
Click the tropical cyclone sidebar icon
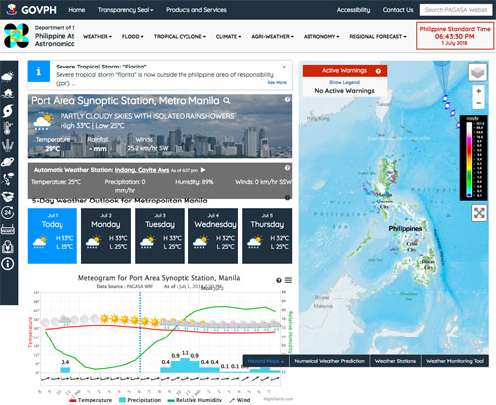[8, 111]
